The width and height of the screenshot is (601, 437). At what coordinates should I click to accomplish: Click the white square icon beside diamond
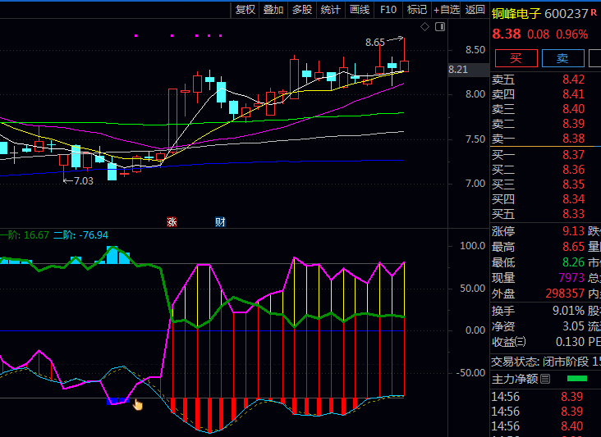pos(439,27)
